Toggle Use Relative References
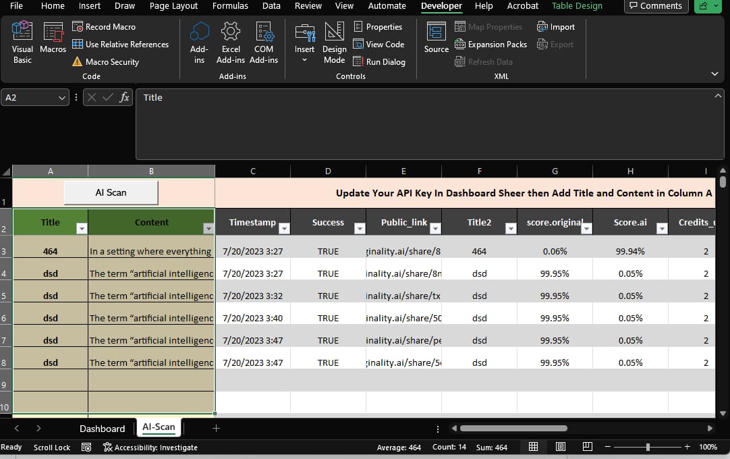This screenshot has width=730, height=459. pyautogui.click(x=121, y=44)
